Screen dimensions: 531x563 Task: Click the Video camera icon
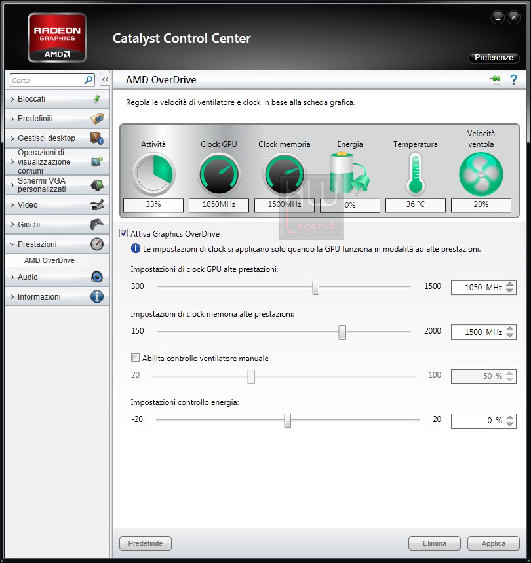pyautogui.click(x=97, y=205)
